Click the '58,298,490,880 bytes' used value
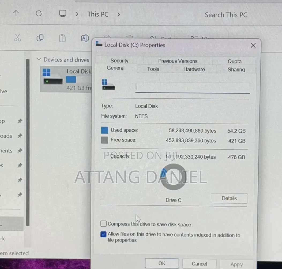Viewport: 282px width, 269px height. point(193,131)
